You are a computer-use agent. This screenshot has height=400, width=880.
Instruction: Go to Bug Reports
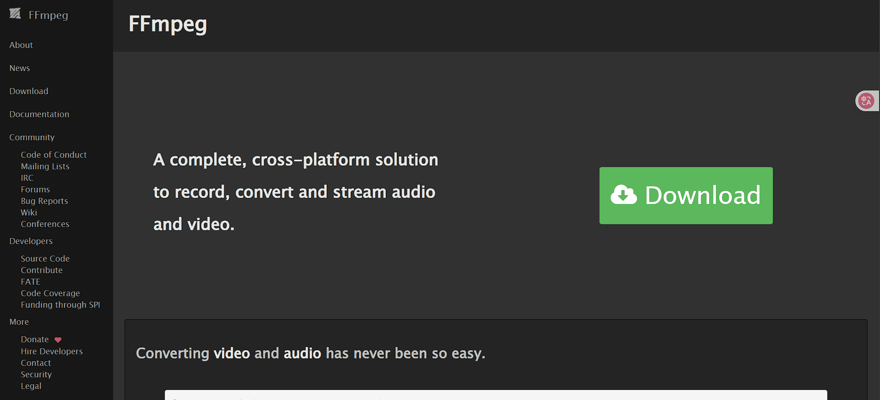44,201
